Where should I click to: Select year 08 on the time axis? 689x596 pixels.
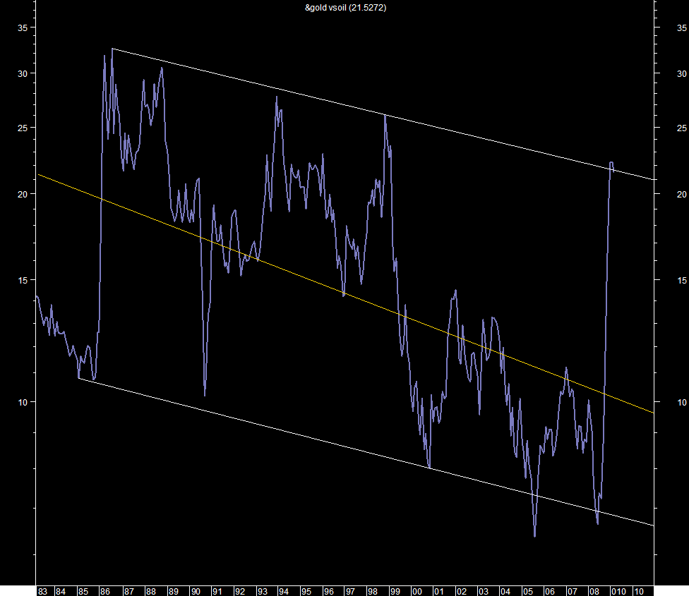pyautogui.click(x=594, y=591)
